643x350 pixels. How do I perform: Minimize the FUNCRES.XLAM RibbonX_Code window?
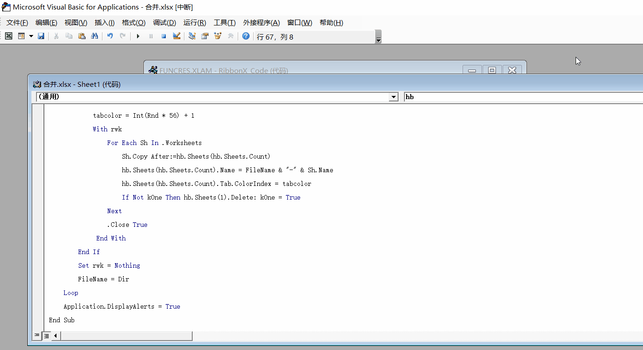point(472,70)
